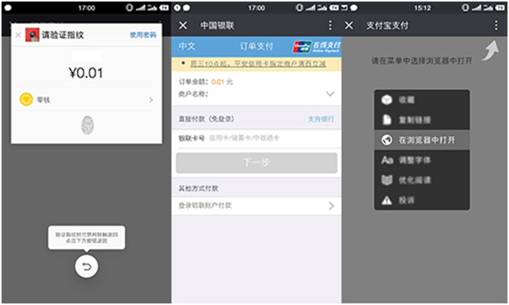Open payment method chevron in 零钱 row
The height and width of the screenshot is (305, 509).
(x=151, y=100)
